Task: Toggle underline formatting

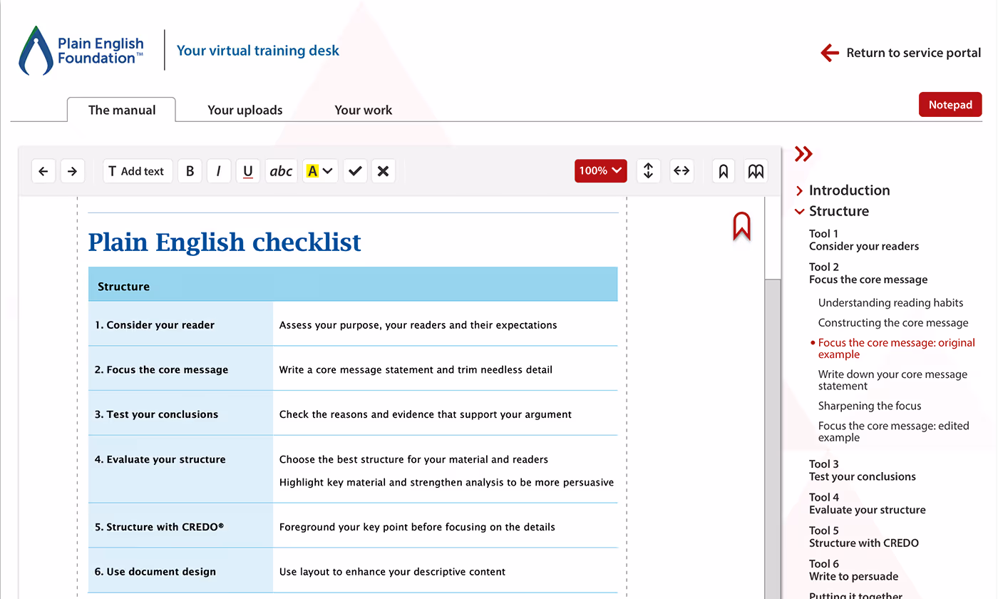Action: (x=248, y=171)
